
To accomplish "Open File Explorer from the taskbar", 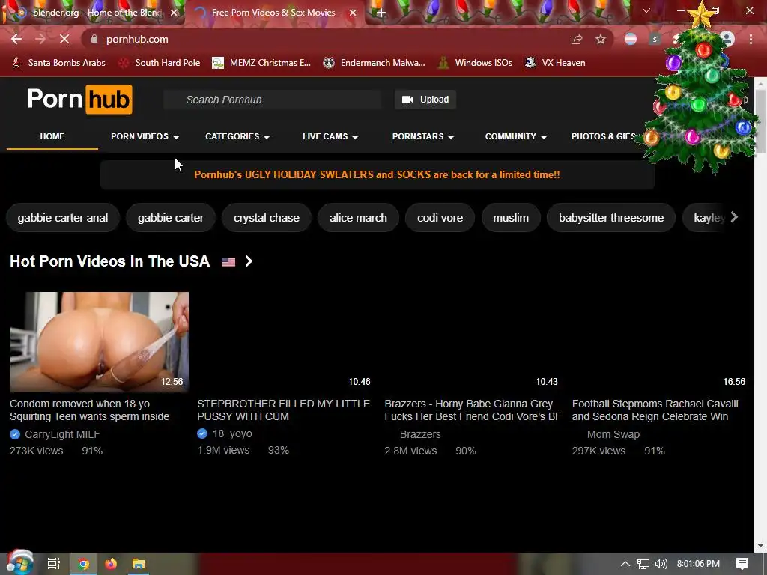I will pyautogui.click(x=139, y=564).
